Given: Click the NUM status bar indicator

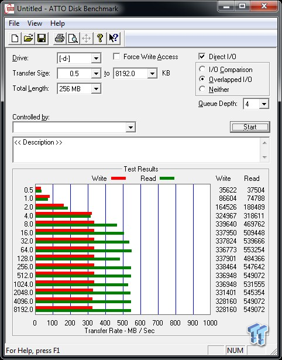Looking at the screenshot, I should pyautogui.click(x=235, y=351).
